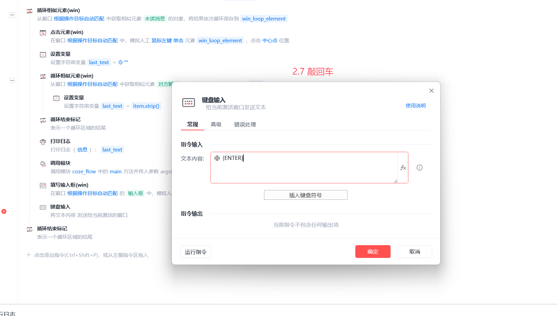Click the info circle next to text field
This screenshot has width=557, height=316.
[x=419, y=168]
